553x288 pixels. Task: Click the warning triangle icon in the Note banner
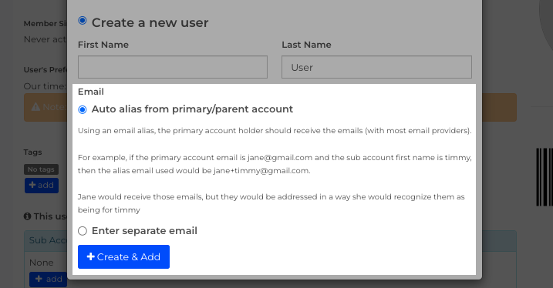[x=35, y=107]
